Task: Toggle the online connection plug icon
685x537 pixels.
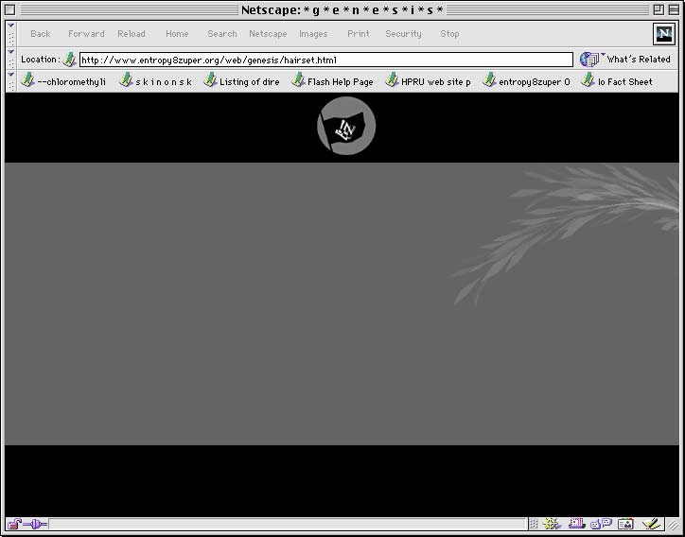Action: point(35,524)
